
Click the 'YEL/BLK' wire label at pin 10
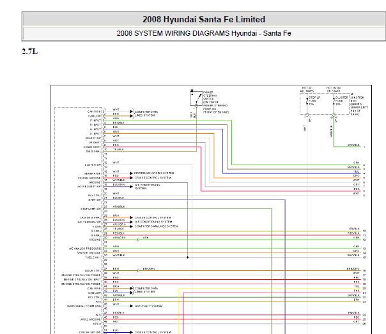click(118, 149)
